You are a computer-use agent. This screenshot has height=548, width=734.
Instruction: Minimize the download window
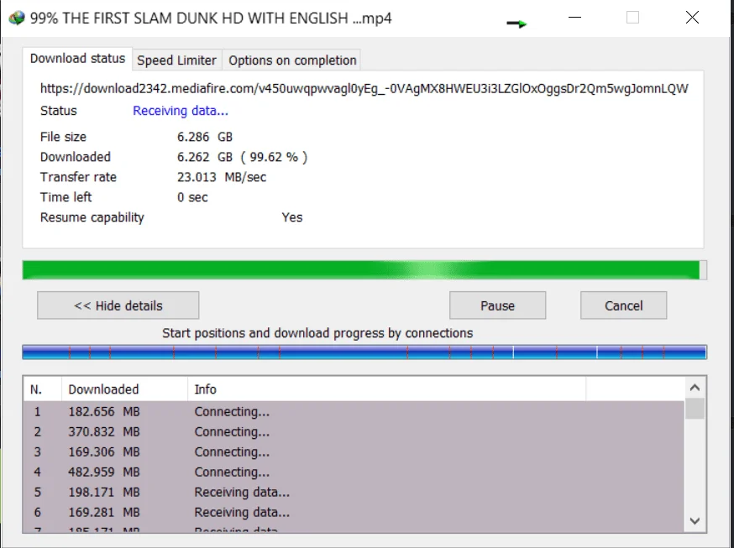coord(574,18)
